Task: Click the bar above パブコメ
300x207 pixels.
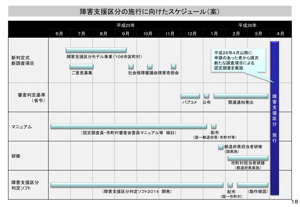Action: tap(190, 96)
